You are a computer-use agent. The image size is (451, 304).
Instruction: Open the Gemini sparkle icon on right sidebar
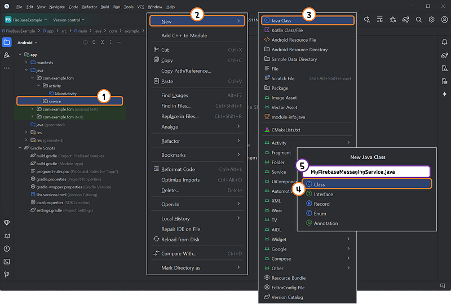pos(444,94)
